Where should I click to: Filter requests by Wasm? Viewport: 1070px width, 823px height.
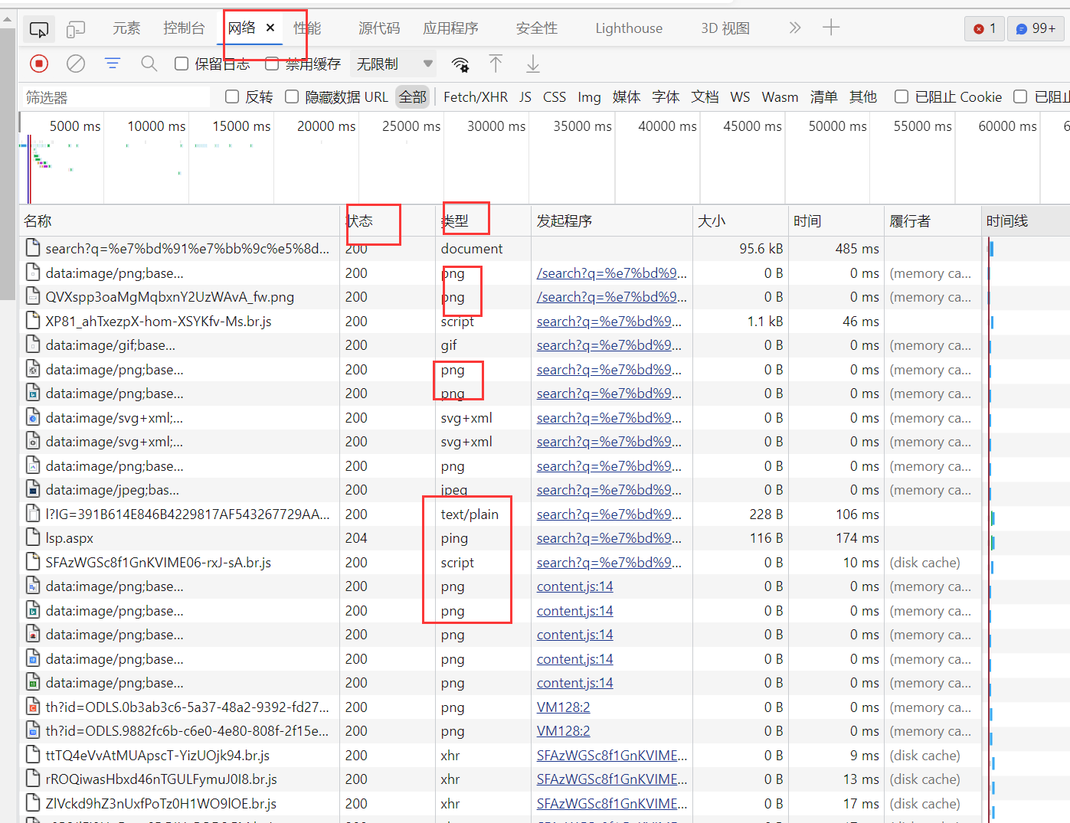[x=780, y=97]
